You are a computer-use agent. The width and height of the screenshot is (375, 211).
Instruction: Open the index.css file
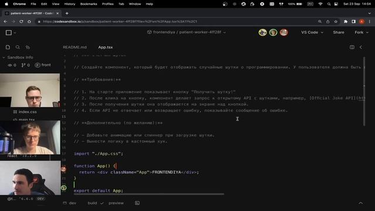[25, 112]
